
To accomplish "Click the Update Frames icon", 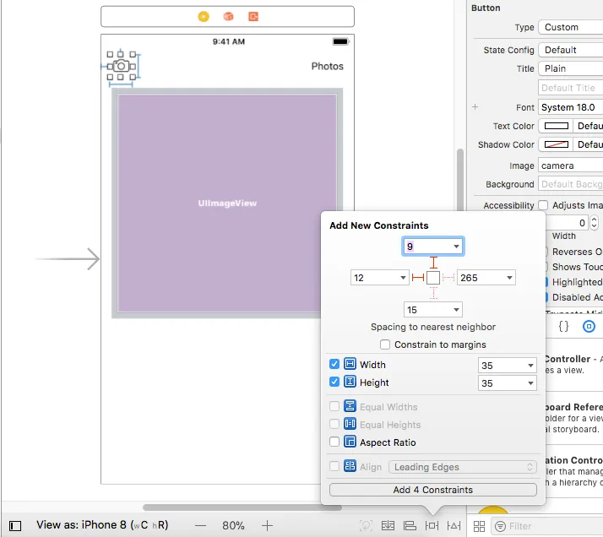I will [x=366, y=525].
